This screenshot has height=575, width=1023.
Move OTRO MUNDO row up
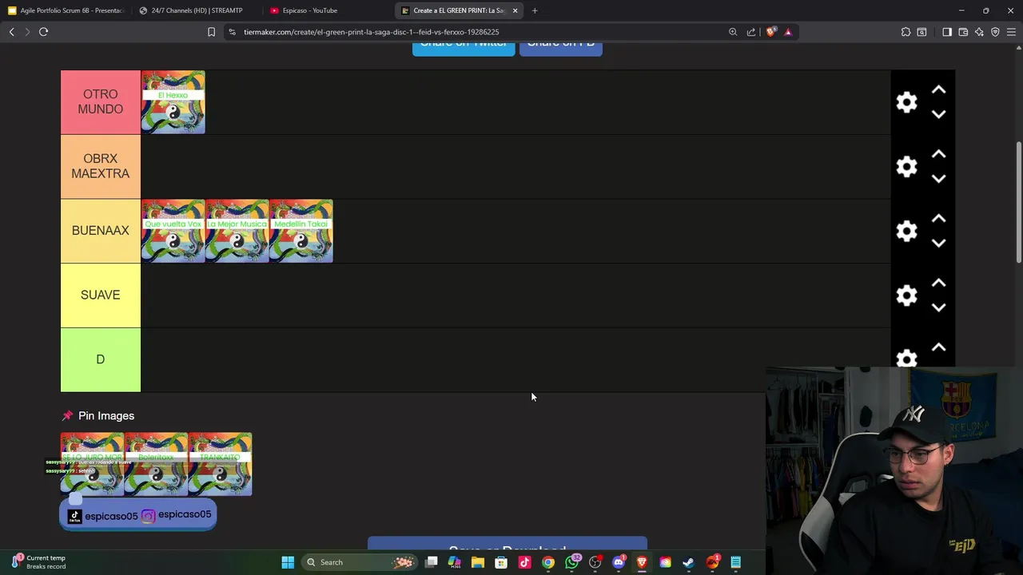click(x=938, y=90)
